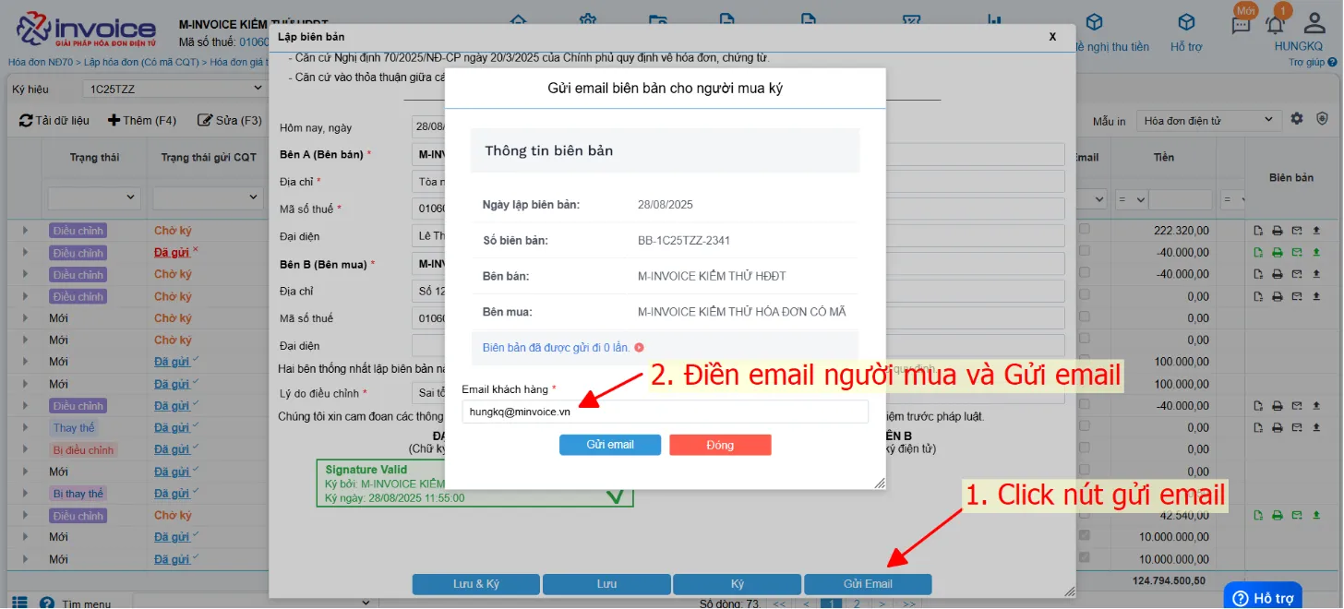Click the Tải dữ liệu refresh button
1344x609 pixels.
[54, 121]
